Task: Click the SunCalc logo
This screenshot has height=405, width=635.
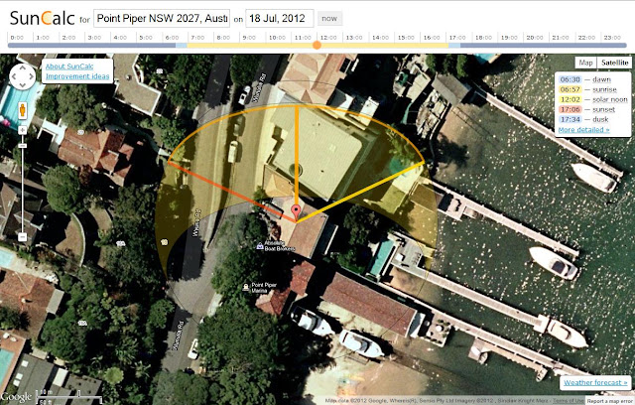Action: click(42, 18)
